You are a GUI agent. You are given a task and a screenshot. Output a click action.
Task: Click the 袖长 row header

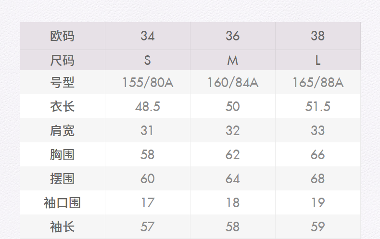pos(63,226)
